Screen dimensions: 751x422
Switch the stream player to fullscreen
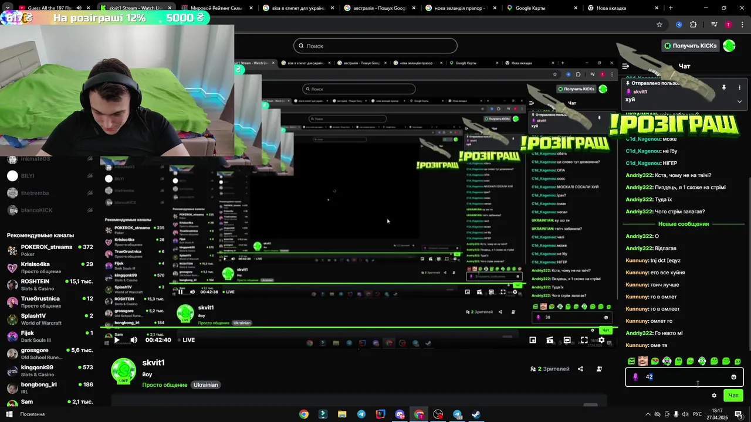[x=584, y=340]
